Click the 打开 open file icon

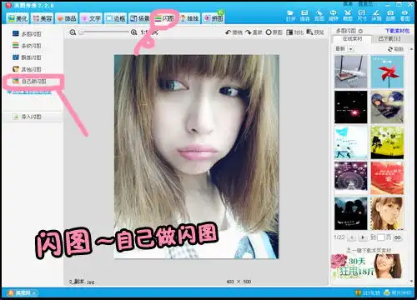290,16
